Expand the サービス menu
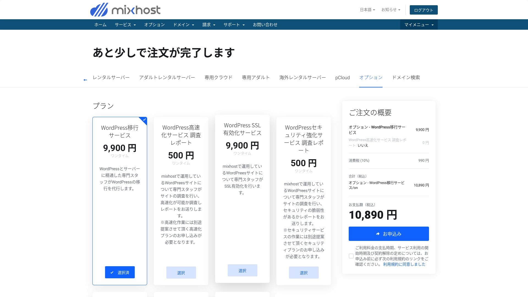The width and height of the screenshot is (528, 297). (x=125, y=25)
